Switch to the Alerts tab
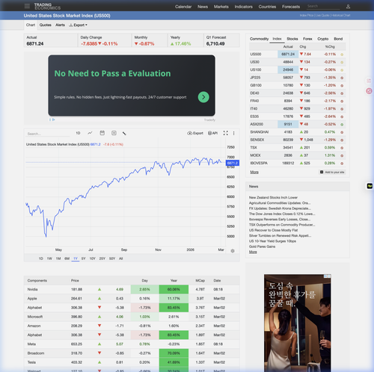The width and height of the screenshot is (374, 372). (60, 25)
